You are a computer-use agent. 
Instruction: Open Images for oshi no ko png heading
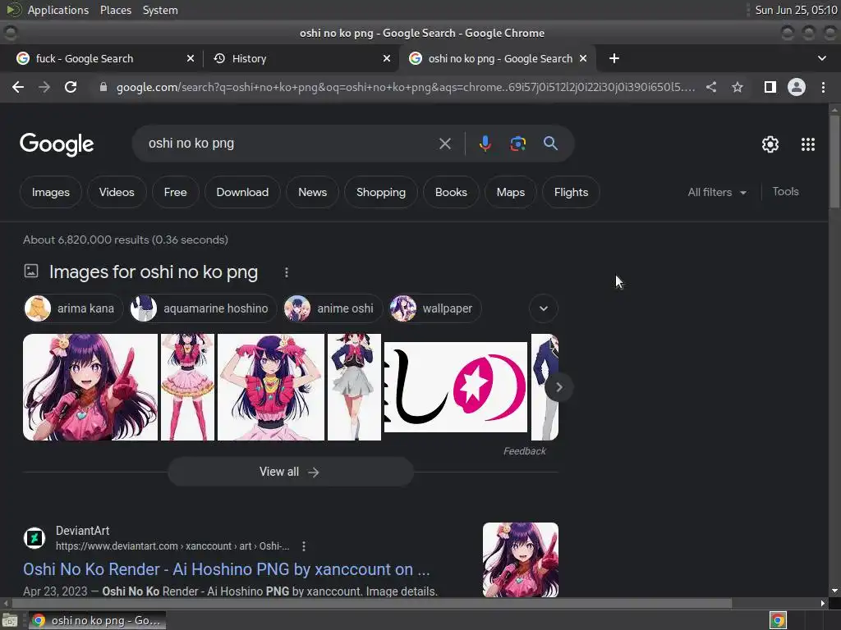coord(154,272)
